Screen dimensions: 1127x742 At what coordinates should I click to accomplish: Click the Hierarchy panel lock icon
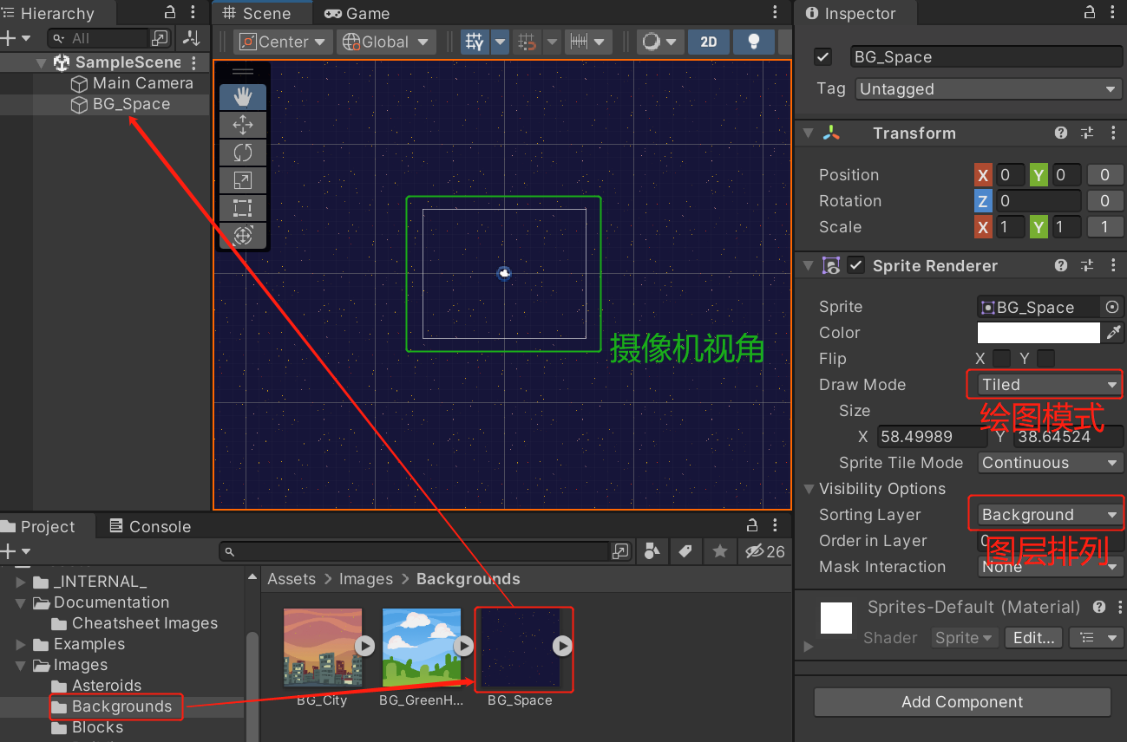170,13
